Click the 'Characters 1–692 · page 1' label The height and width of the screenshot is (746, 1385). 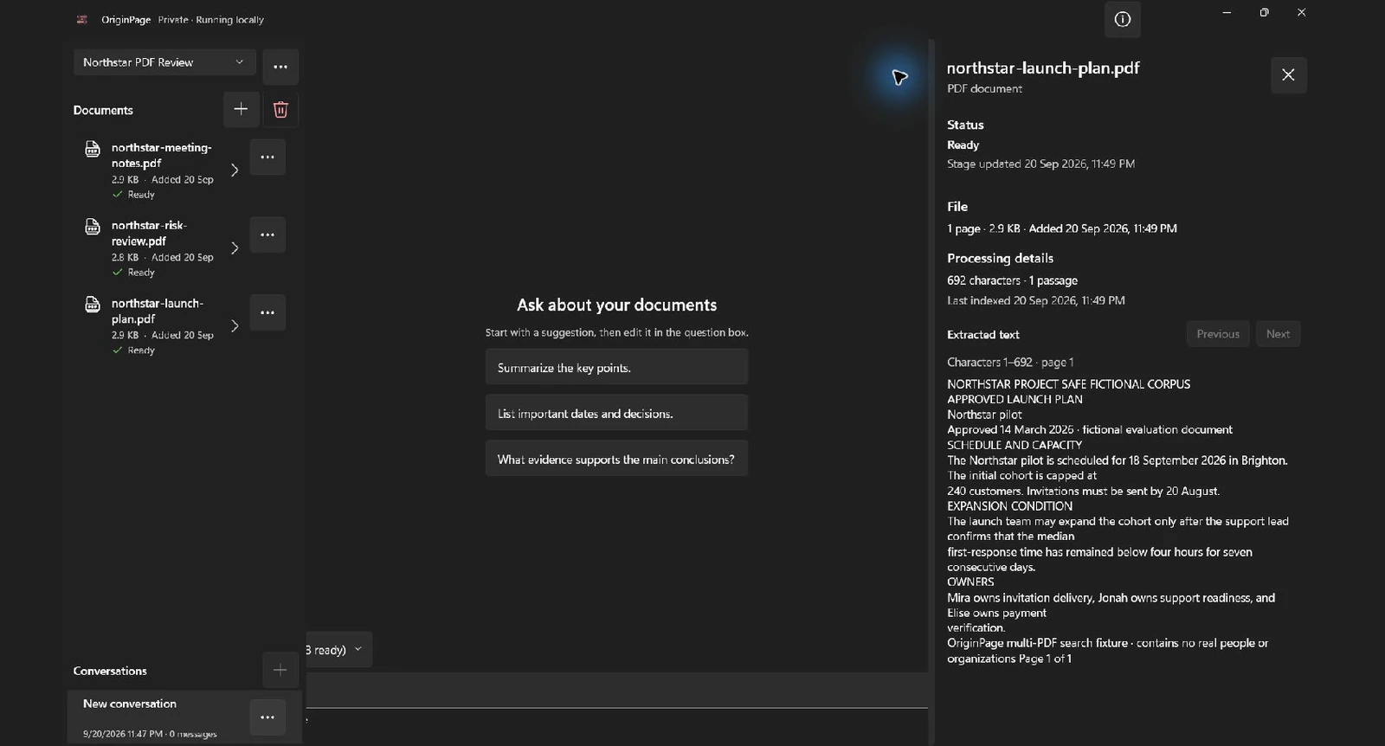(1010, 362)
